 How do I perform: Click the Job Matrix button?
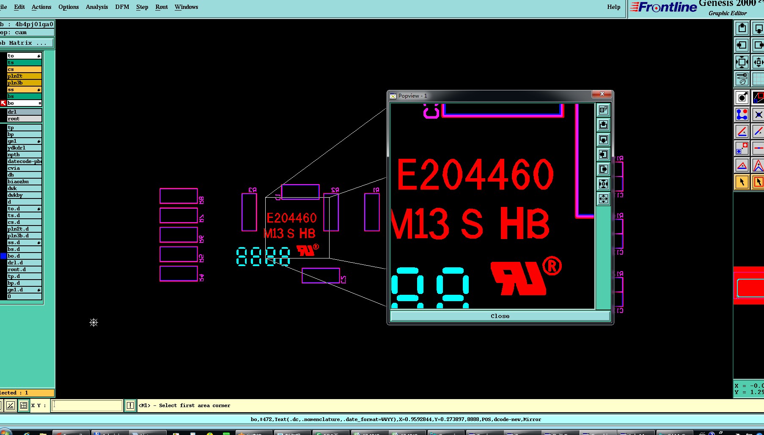click(27, 43)
